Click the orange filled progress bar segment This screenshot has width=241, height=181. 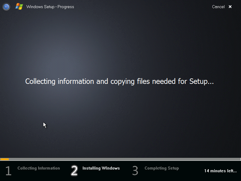(x=5, y=159)
